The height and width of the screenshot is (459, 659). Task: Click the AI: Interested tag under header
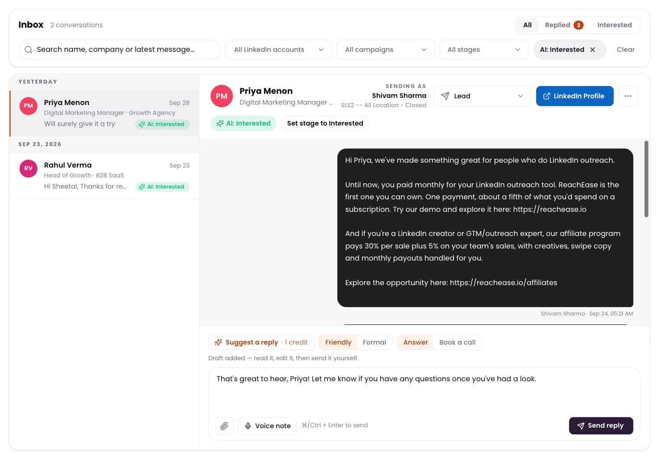[243, 123]
